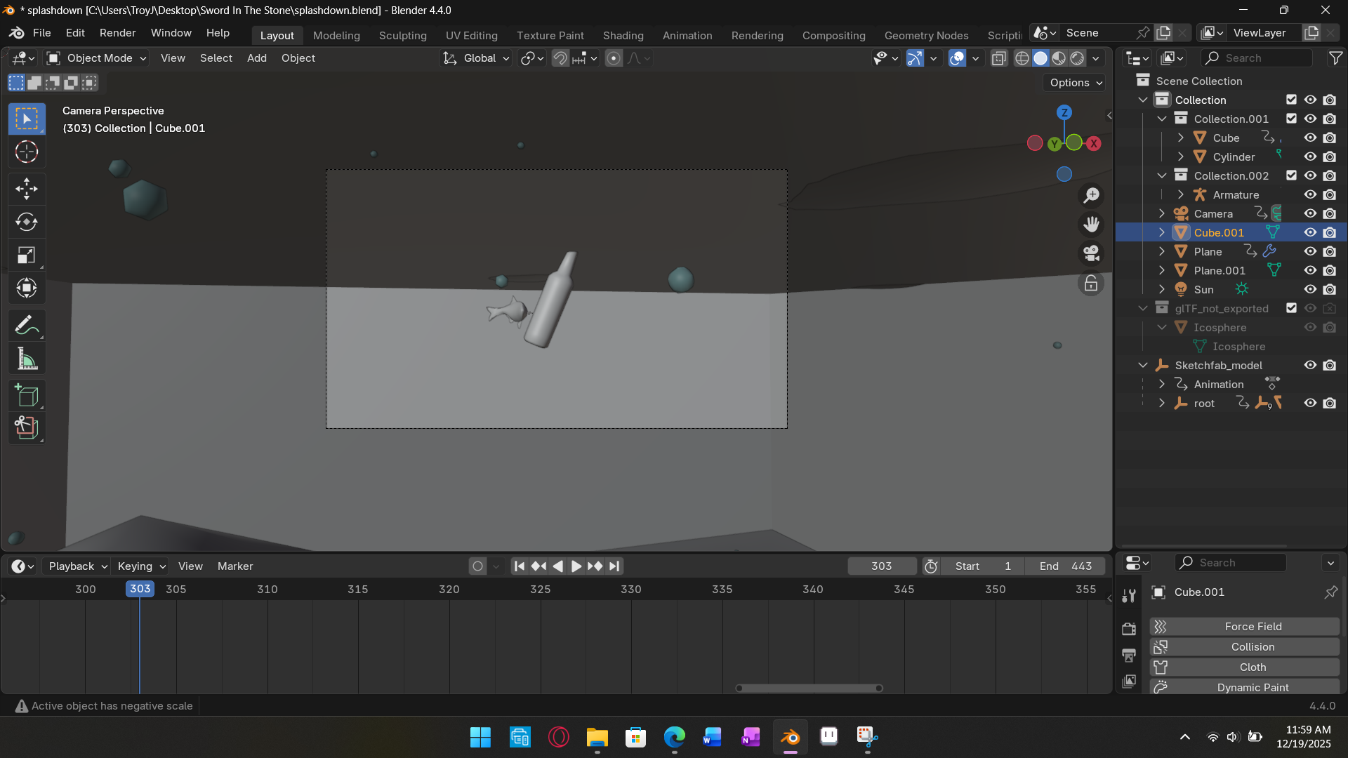Toggle snapping magnet icon

point(560,58)
